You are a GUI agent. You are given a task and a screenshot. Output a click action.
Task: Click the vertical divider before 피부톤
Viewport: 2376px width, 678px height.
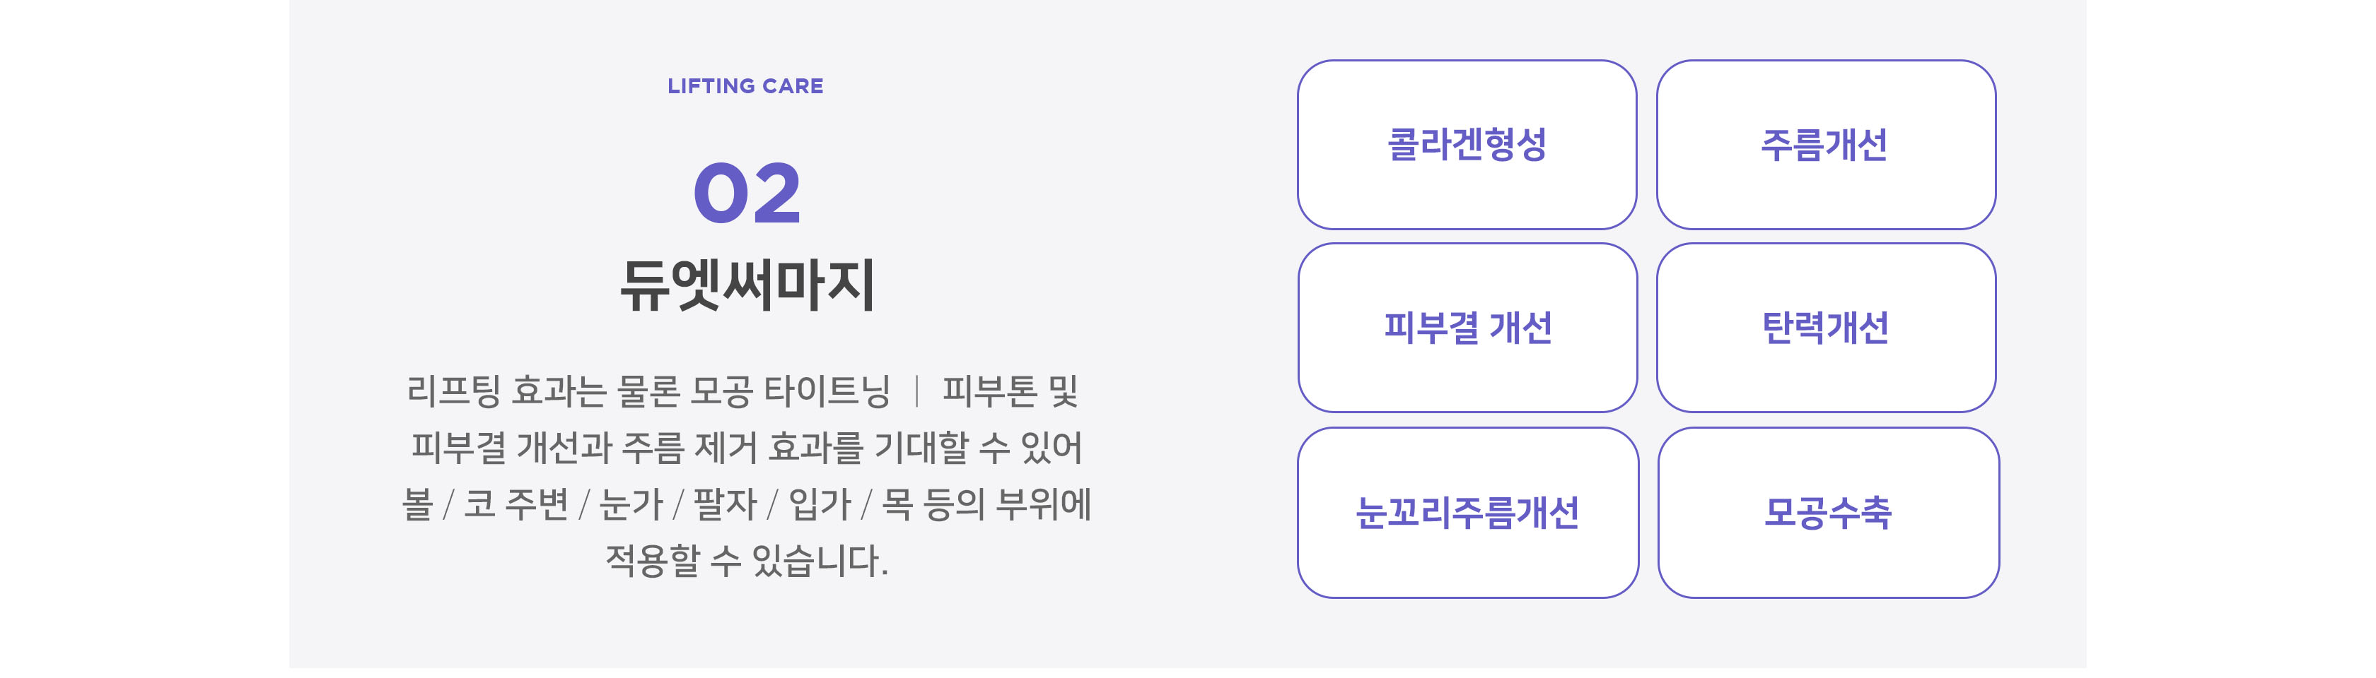pos(917,391)
